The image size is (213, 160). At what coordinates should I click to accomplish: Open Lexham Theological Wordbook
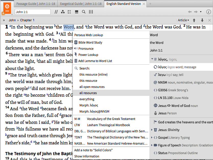111,125
